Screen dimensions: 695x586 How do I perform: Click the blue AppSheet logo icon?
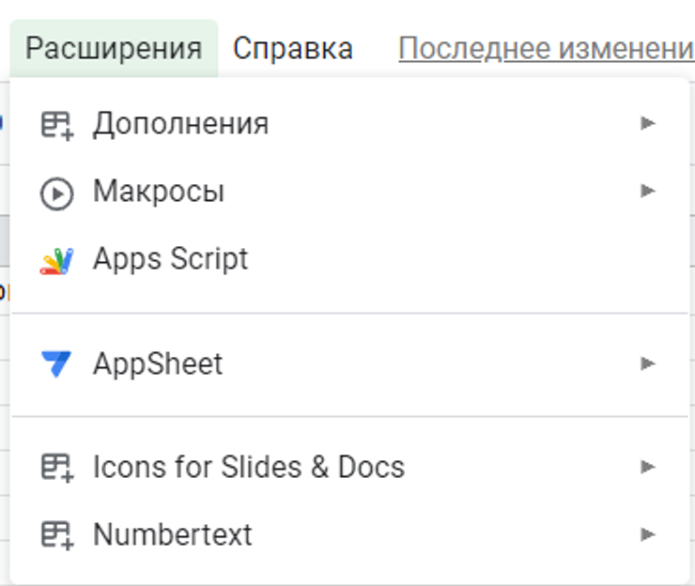[x=57, y=363]
